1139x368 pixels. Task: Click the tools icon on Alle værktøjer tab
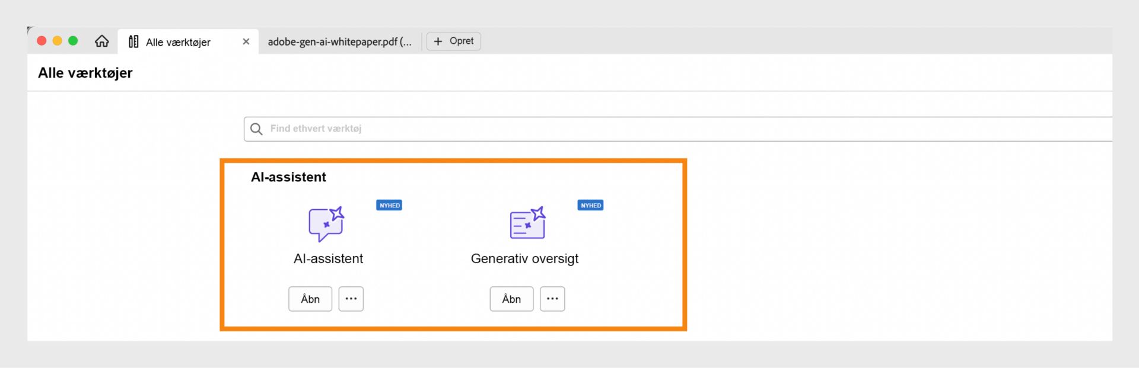[x=133, y=41]
